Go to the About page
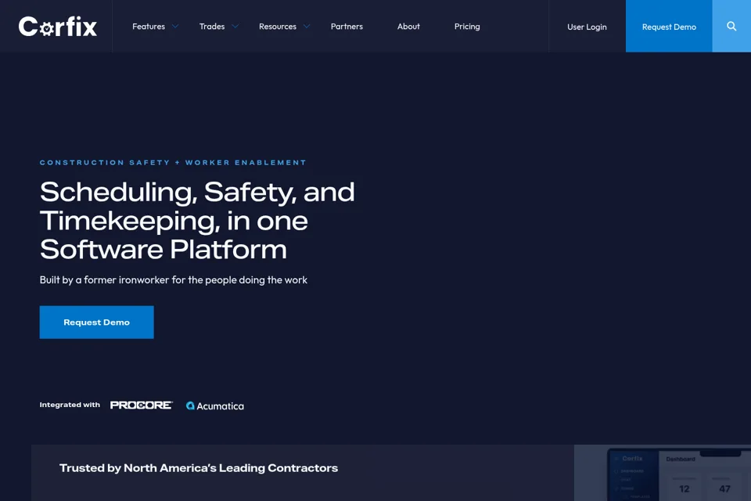Image resolution: width=751 pixels, height=501 pixels. 408,27
